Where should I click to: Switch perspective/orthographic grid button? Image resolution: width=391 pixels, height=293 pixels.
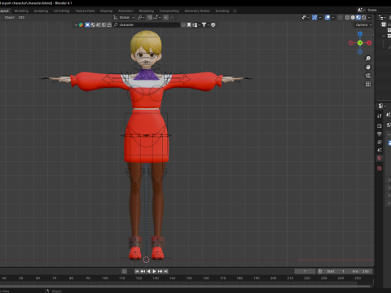[x=368, y=85]
